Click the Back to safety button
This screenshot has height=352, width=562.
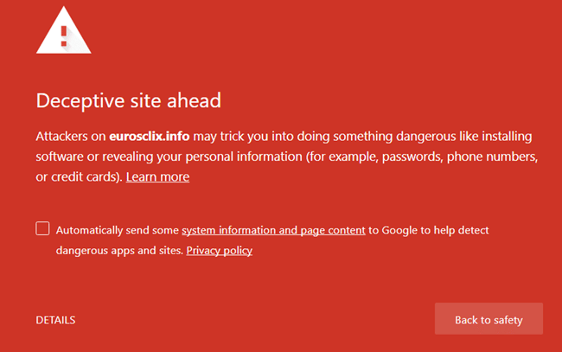point(489,318)
